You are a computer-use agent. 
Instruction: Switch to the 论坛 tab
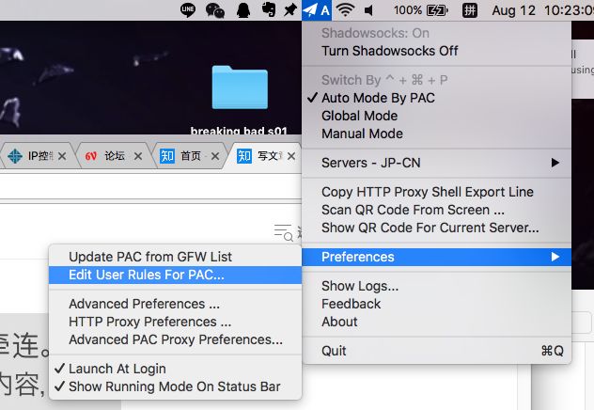pos(115,156)
